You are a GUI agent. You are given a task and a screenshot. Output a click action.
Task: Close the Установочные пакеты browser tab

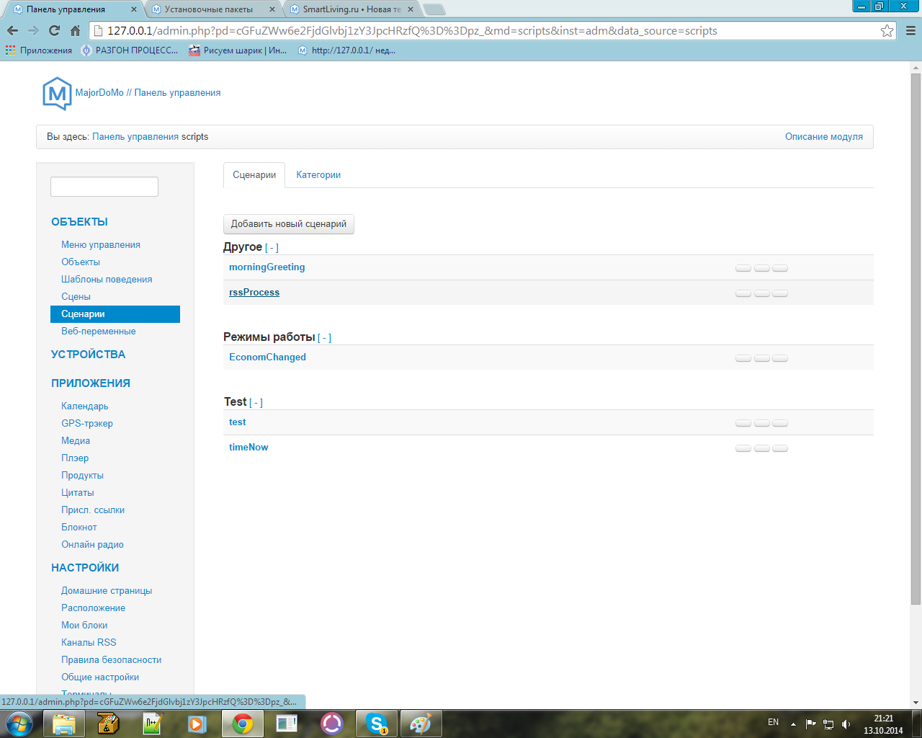point(272,9)
